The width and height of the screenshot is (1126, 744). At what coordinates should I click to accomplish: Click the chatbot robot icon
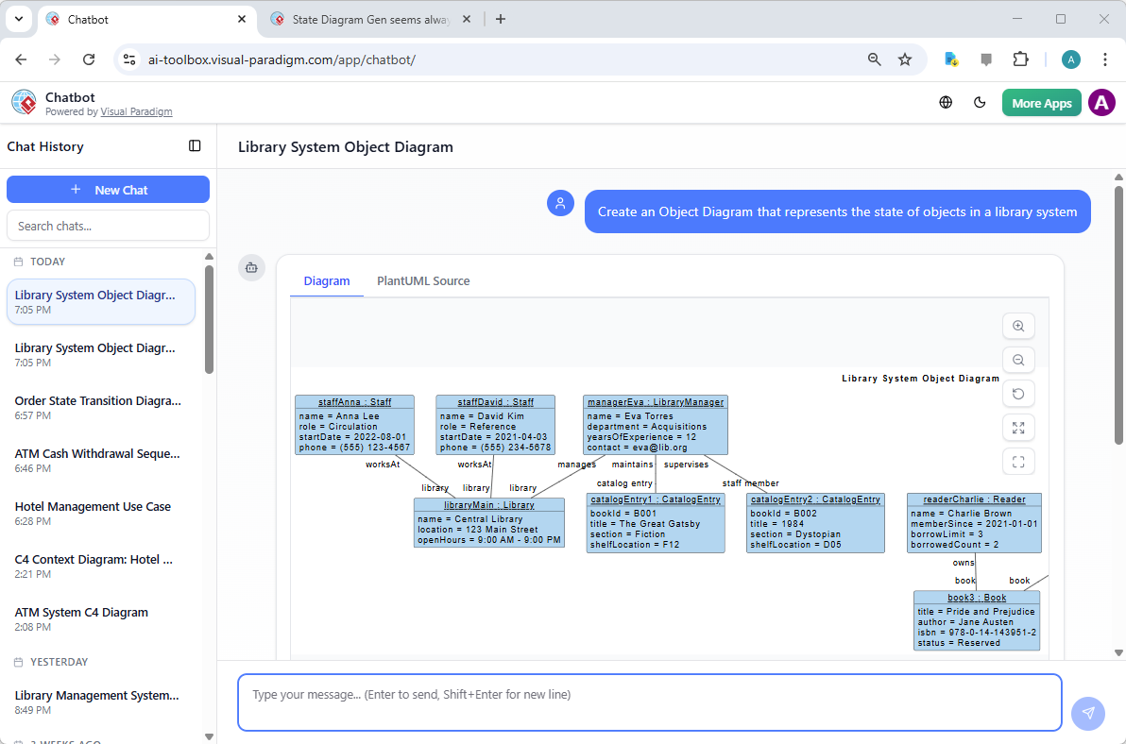251,267
